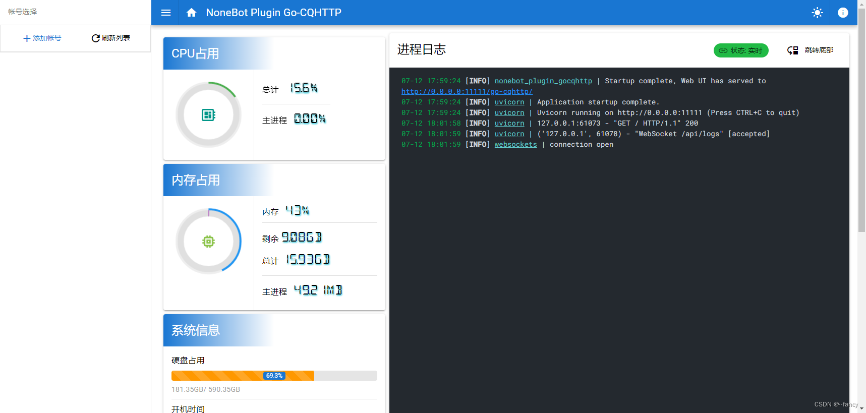The height and width of the screenshot is (413, 866).
Task: Open the http://0.0.0.0:11111/go-cqhttp/ link
Action: 467,91
